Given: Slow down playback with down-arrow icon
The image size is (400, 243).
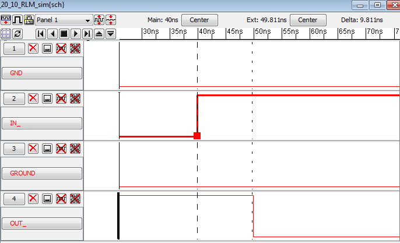Looking at the screenshot, I should click(111, 34).
